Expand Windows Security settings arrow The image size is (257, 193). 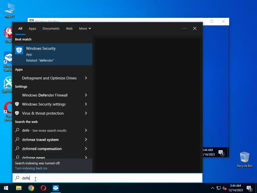pos(86,104)
